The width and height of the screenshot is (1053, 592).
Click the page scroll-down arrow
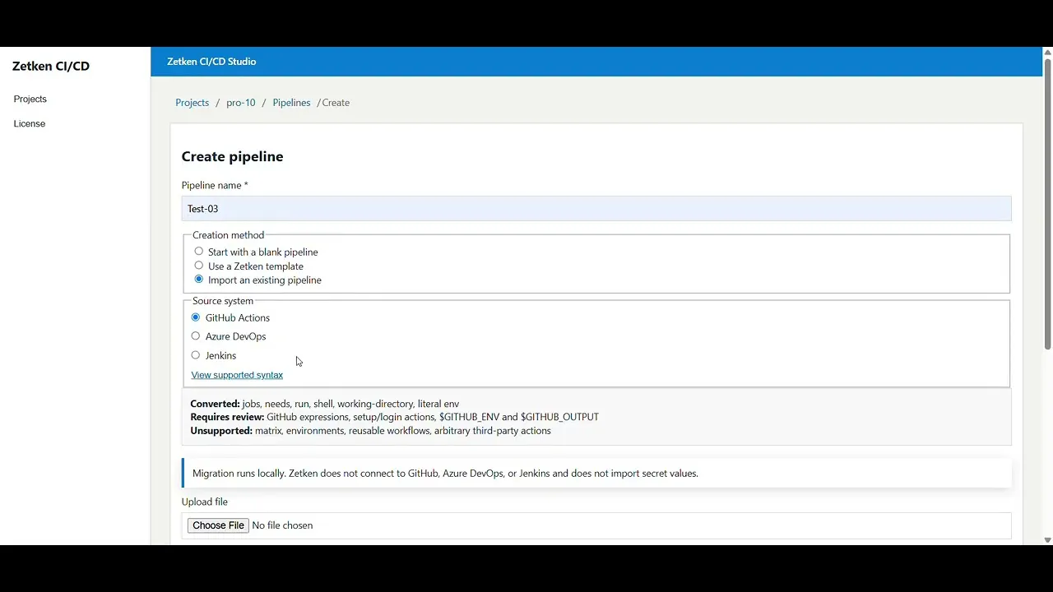tap(1047, 540)
